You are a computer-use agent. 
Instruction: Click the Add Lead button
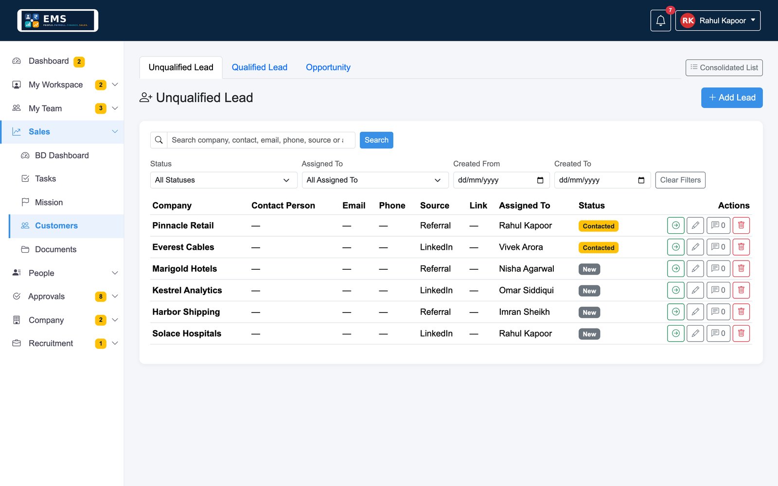pos(732,98)
